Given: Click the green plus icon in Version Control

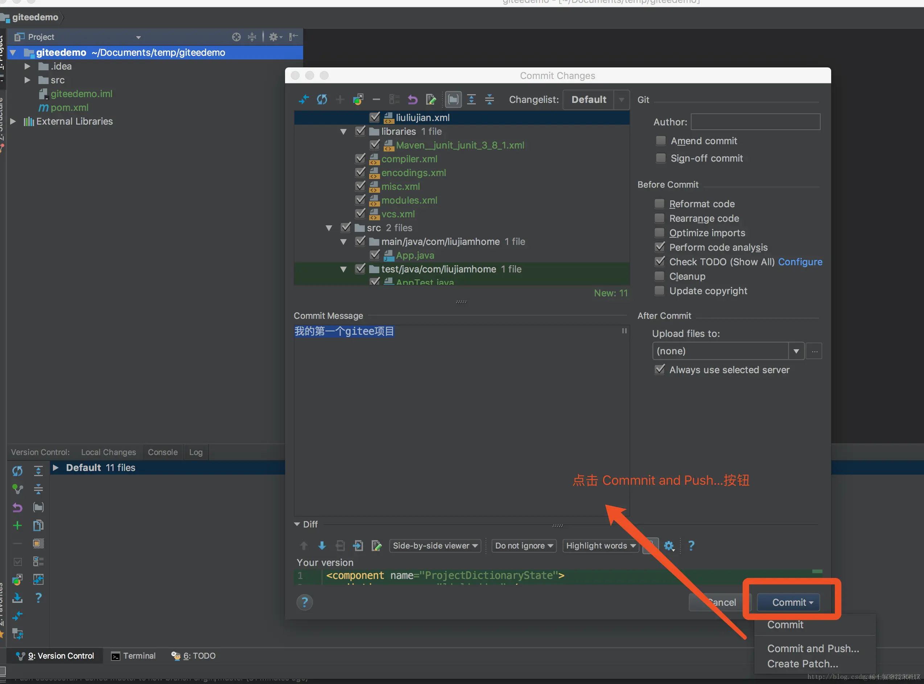Looking at the screenshot, I should coord(17,525).
